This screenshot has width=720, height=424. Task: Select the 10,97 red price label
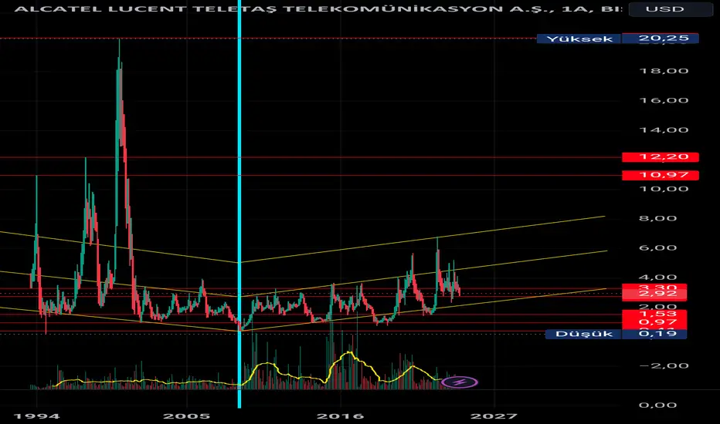pyautogui.click(x=661, y=175)
